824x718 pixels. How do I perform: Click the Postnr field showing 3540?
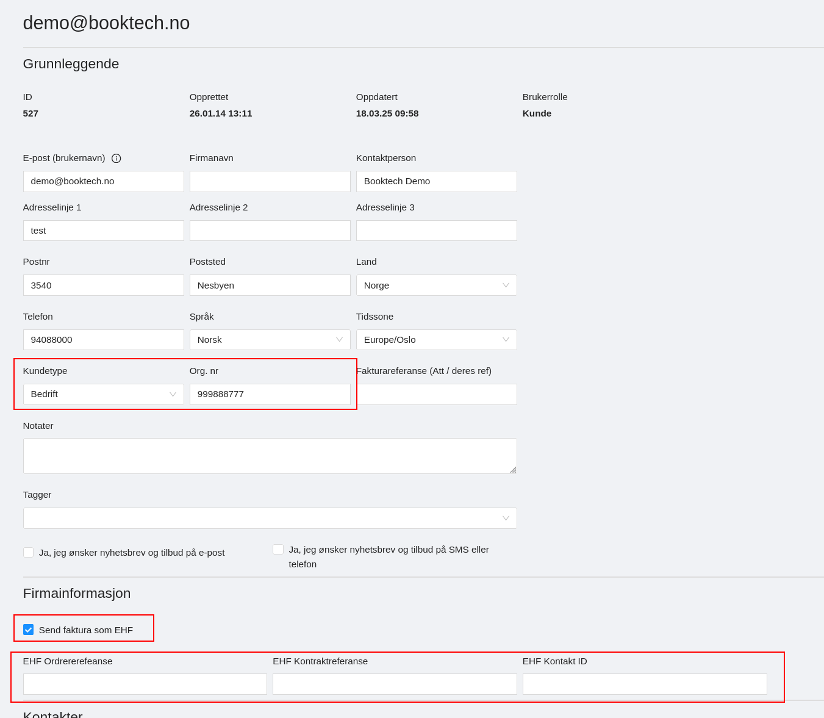pyautogui.click(x=103, y=285)
